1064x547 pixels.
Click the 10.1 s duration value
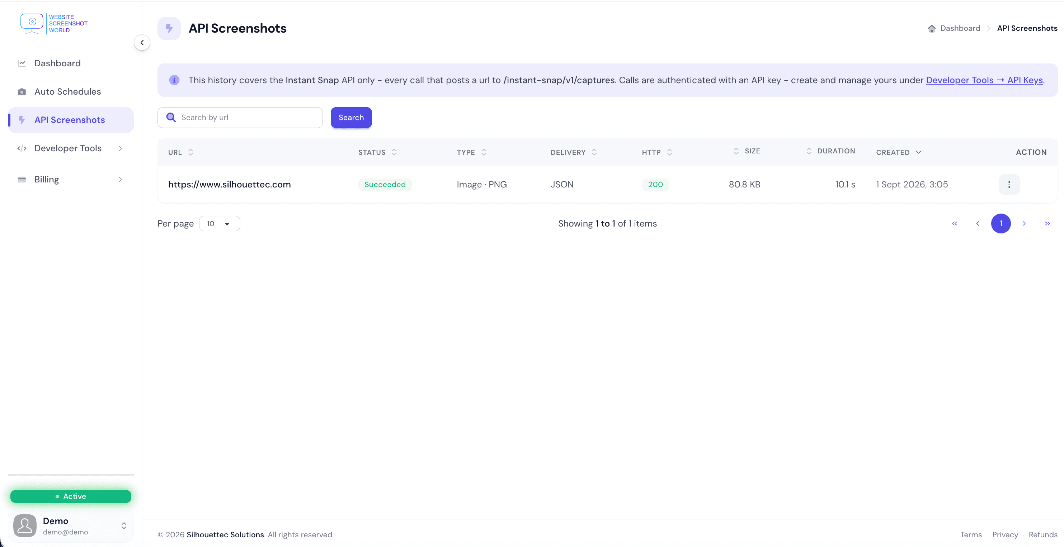(845, 185)
